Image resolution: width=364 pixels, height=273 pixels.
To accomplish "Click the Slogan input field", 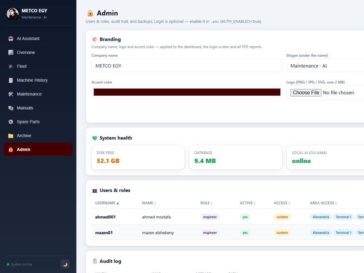I will point(325,66).
